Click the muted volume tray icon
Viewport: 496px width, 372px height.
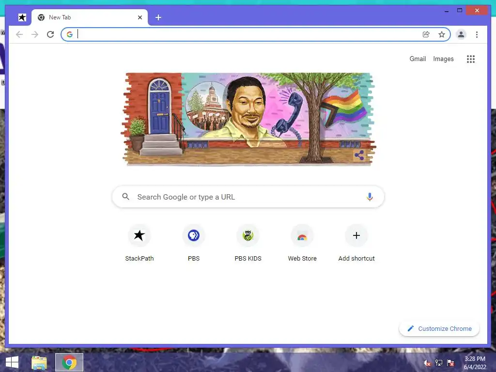tap(427, 363)
